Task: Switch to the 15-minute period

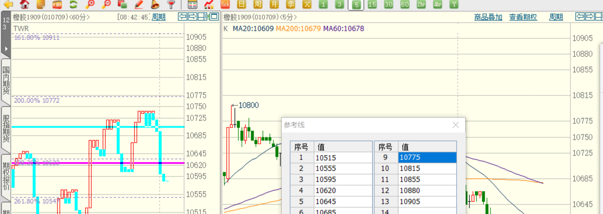Action: point(372,5)
